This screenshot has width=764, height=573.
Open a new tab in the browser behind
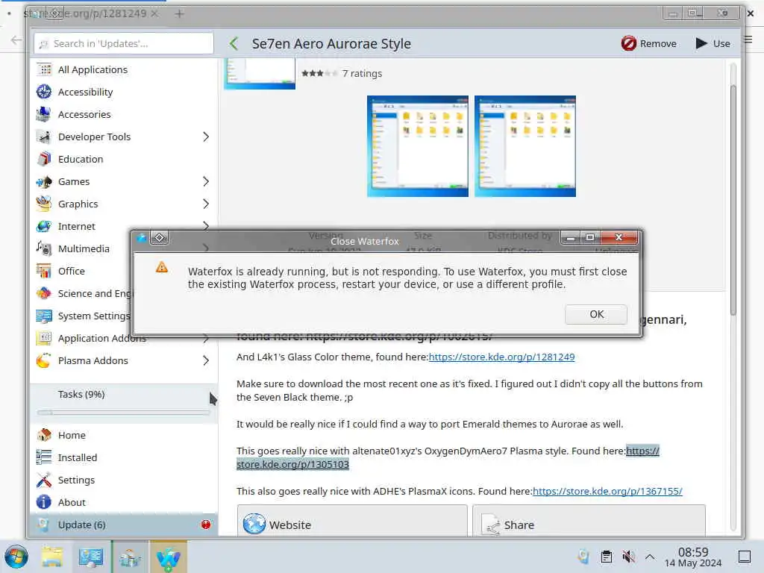[179, 14]
